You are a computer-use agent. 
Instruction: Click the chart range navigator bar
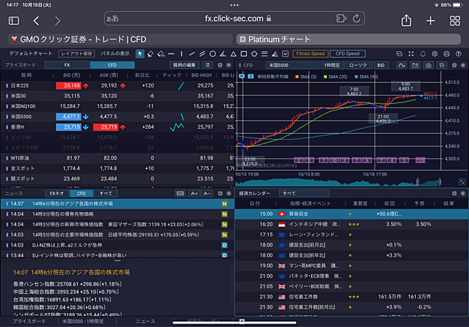pyautogui.click(x=338, y=182)
